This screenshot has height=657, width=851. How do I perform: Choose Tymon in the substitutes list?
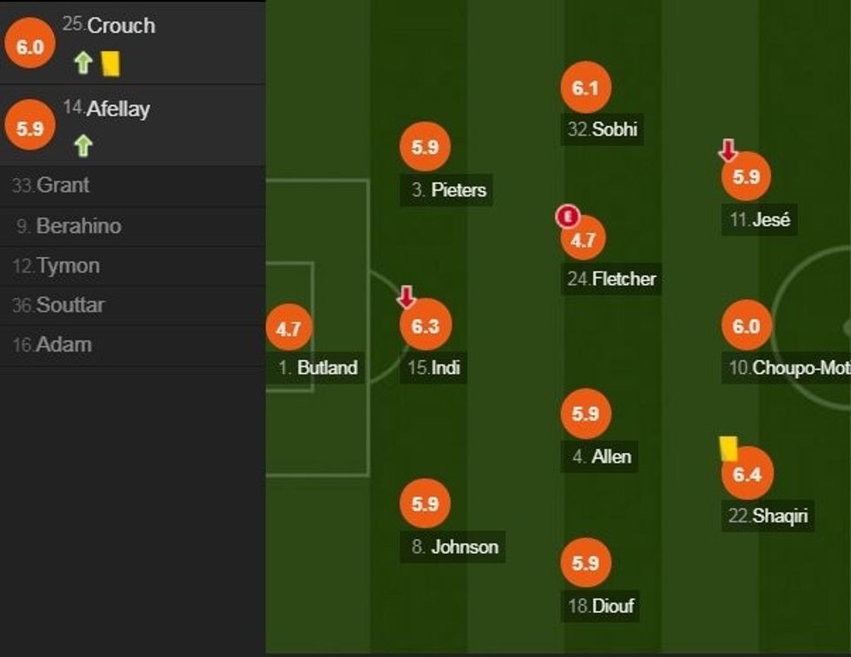(68, 266)
